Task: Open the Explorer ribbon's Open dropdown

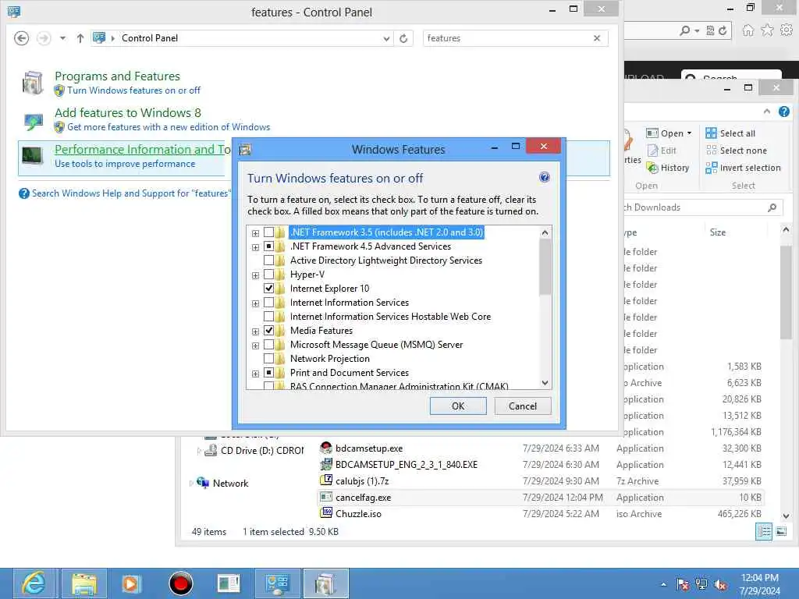Action: (x=690, y=133)
